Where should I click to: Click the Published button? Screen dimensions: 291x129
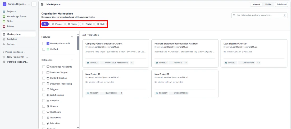[281, 4]
